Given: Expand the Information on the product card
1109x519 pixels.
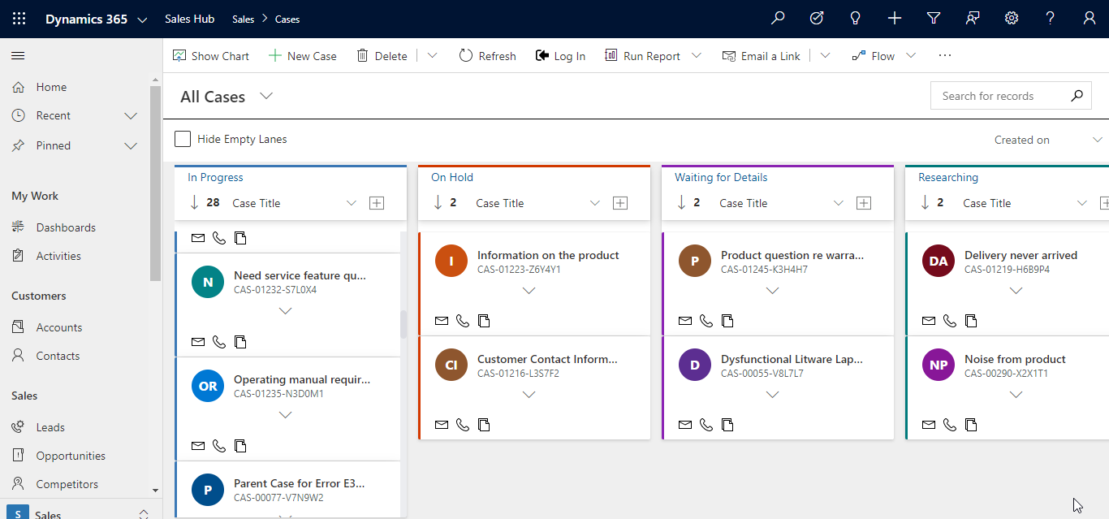Looking at the screenshot, I should pyautogui.click(x=529, y=291).
